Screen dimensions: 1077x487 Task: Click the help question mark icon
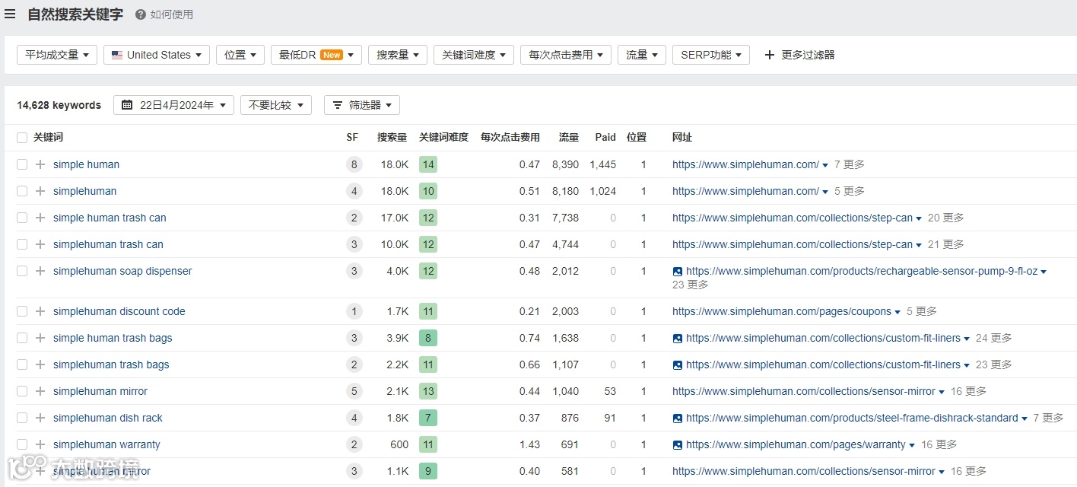141,14
